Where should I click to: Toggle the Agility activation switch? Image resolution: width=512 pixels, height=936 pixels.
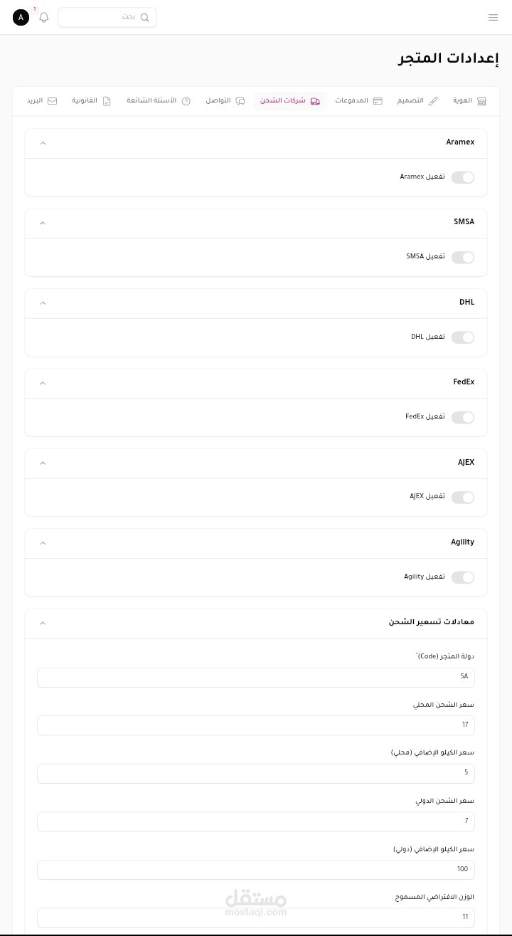click(463, 577)
